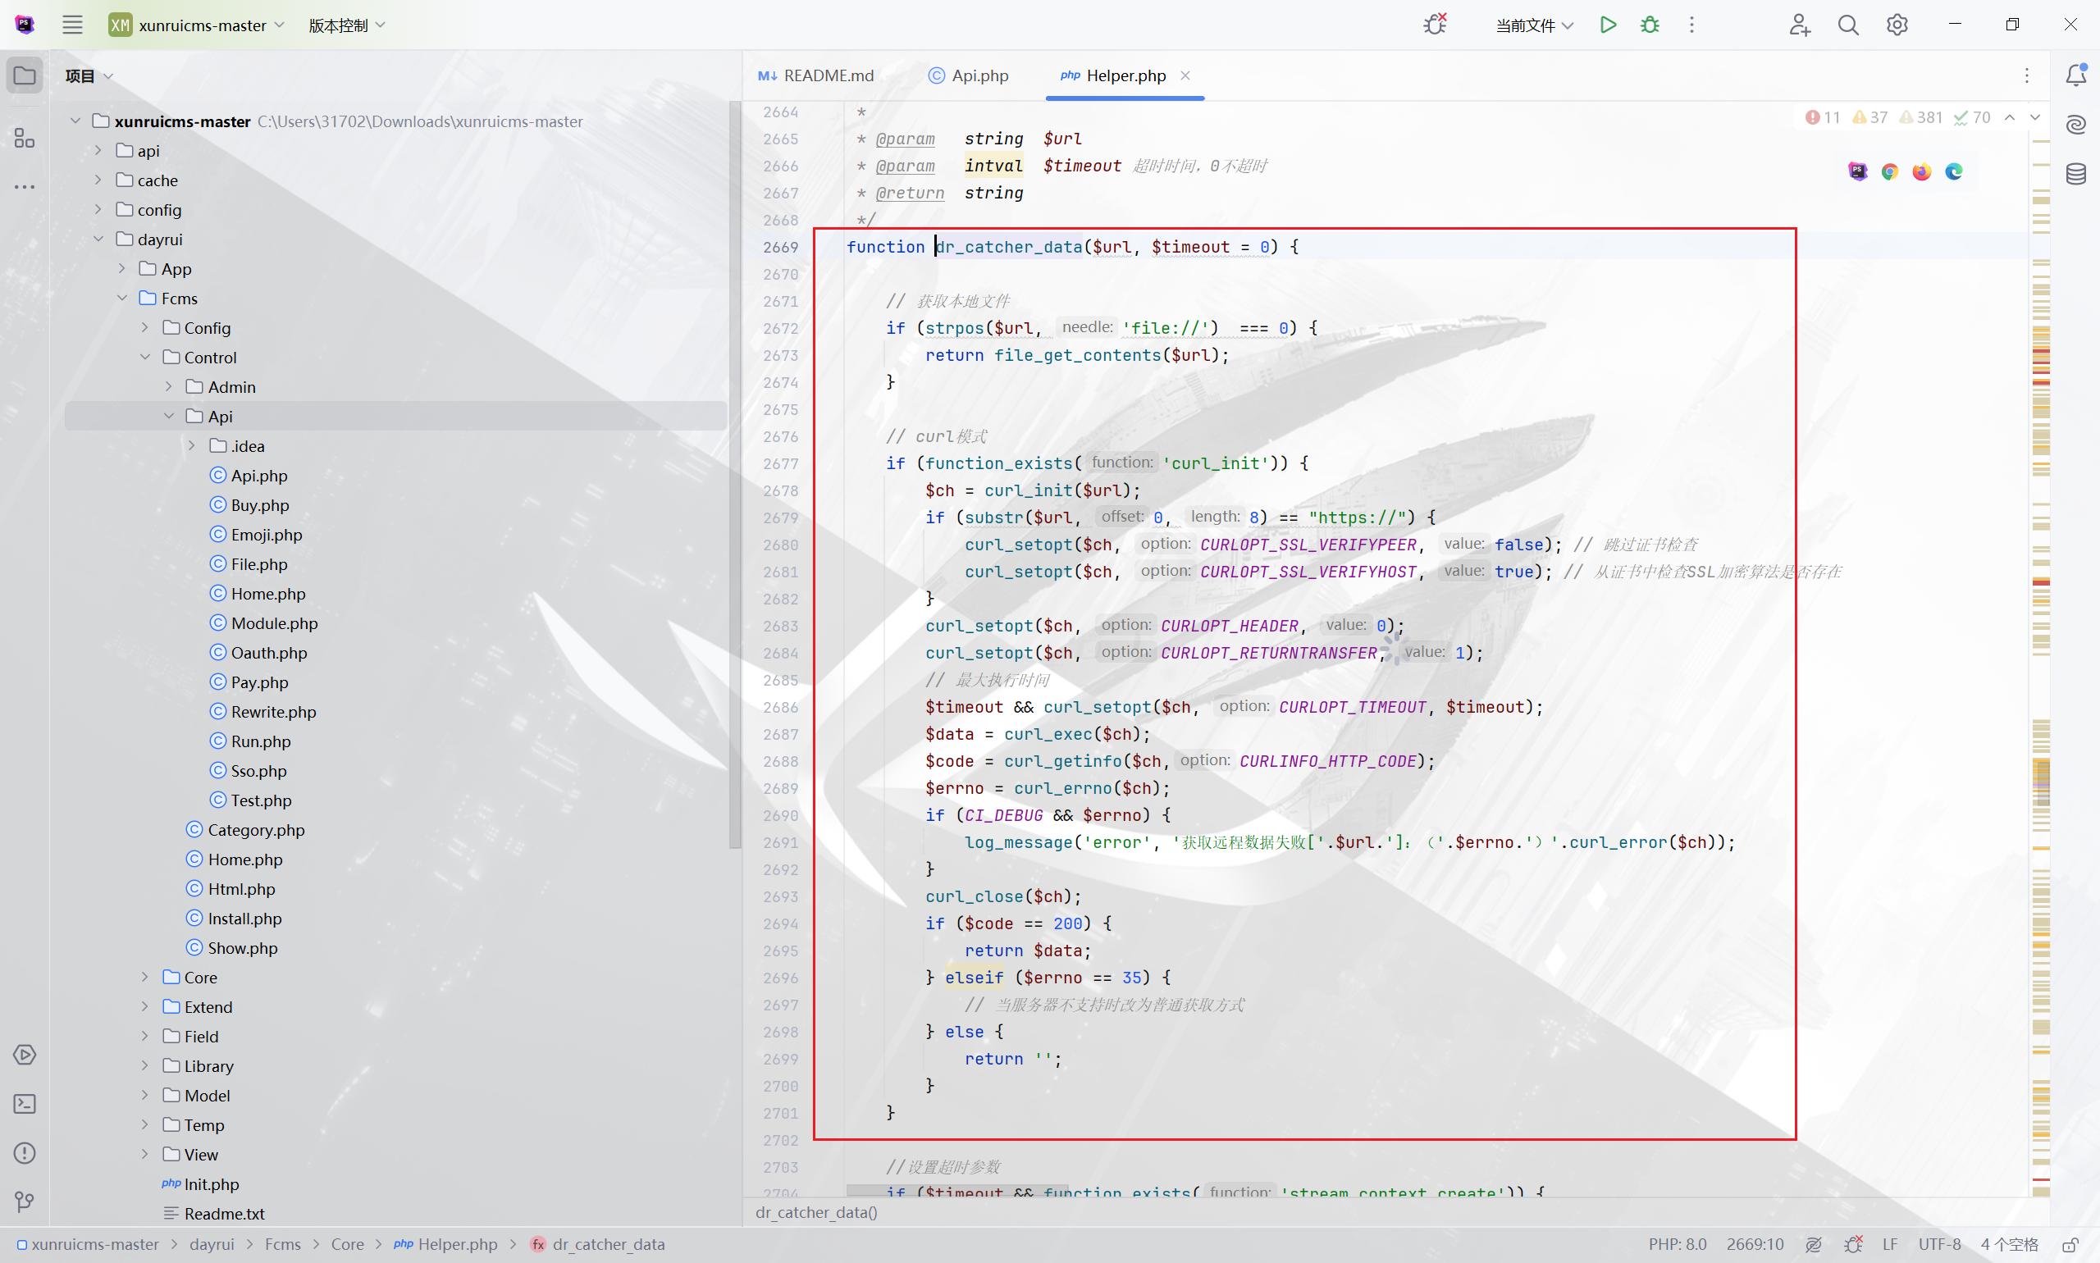Open IDE settings gear
Viewport: 2100px width, 1263px height.
tap(1897, 25)
